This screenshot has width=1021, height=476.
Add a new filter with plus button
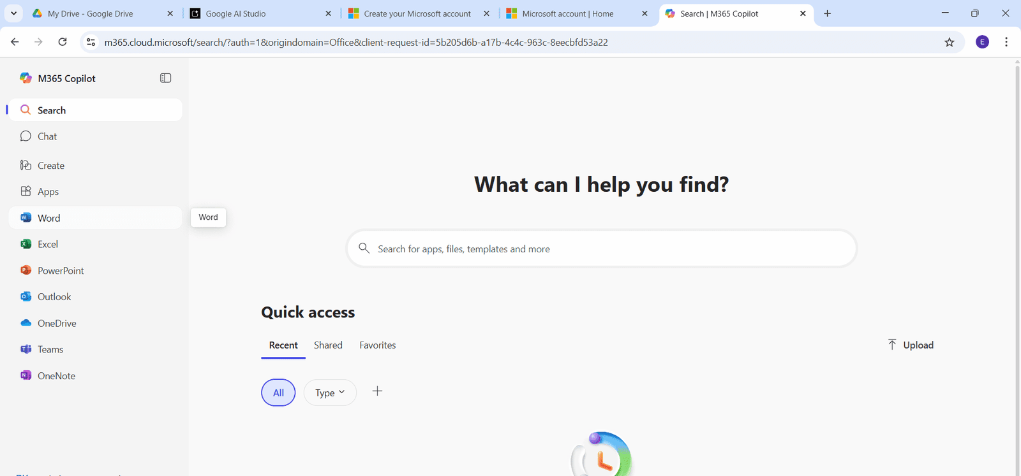coord(377,391)
